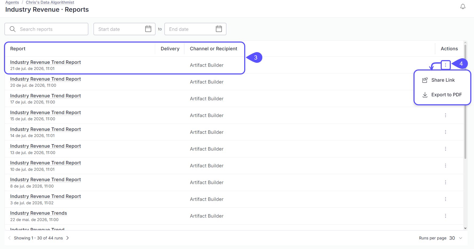Open report dated 15 de jul. de 2026
This screenshot has height=249, width=474.
[x=46, y=113]
